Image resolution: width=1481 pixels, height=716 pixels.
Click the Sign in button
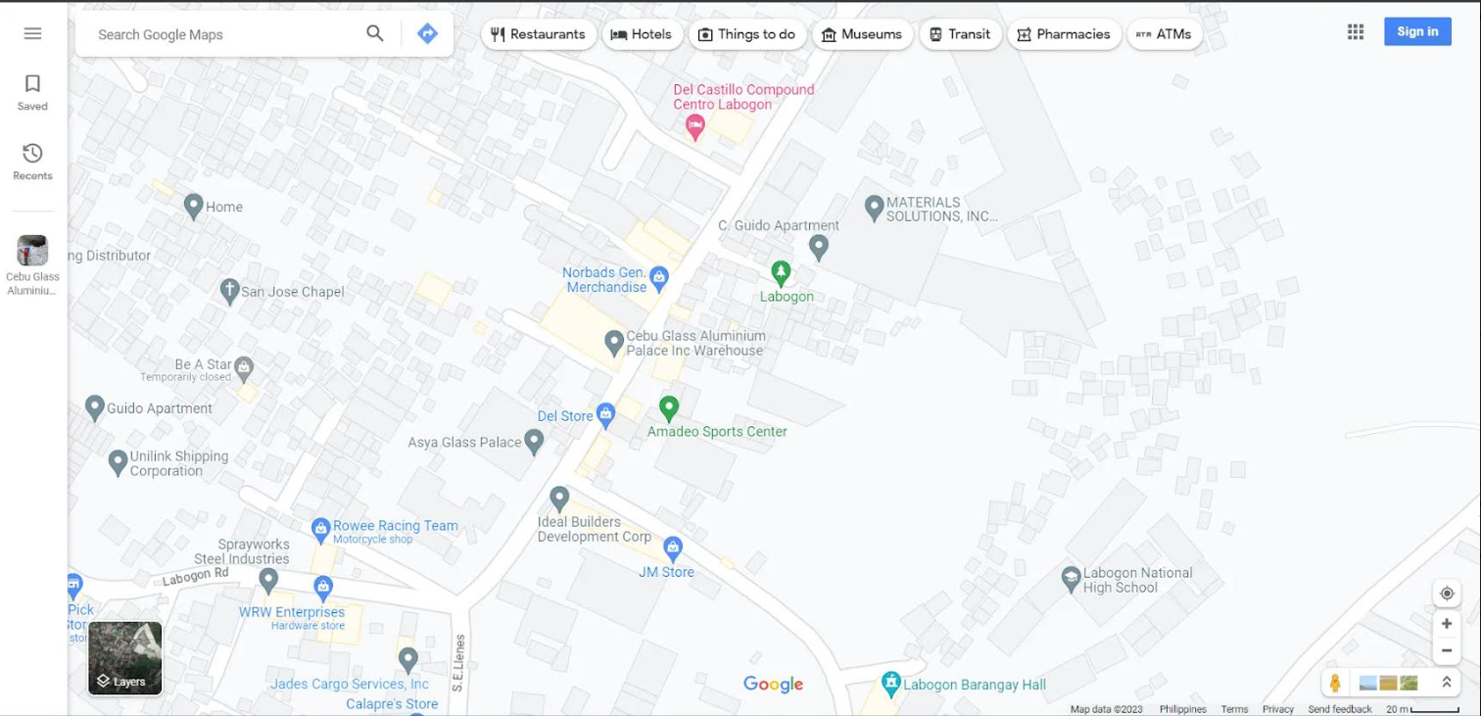tap(1417, 31)
